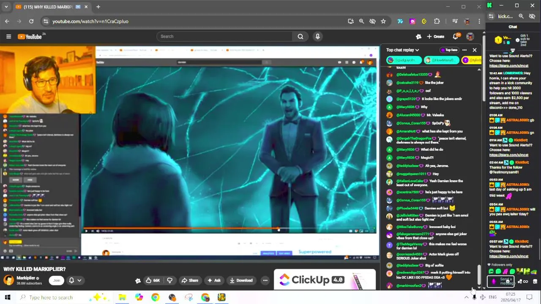Open the Markiplier channel avatar

pyautogui.click(x=8, y=280)
